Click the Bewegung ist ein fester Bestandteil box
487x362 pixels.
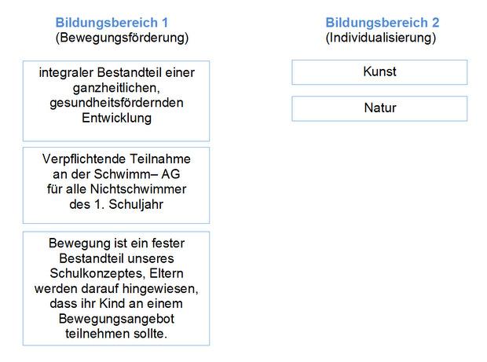click(116, 288)
